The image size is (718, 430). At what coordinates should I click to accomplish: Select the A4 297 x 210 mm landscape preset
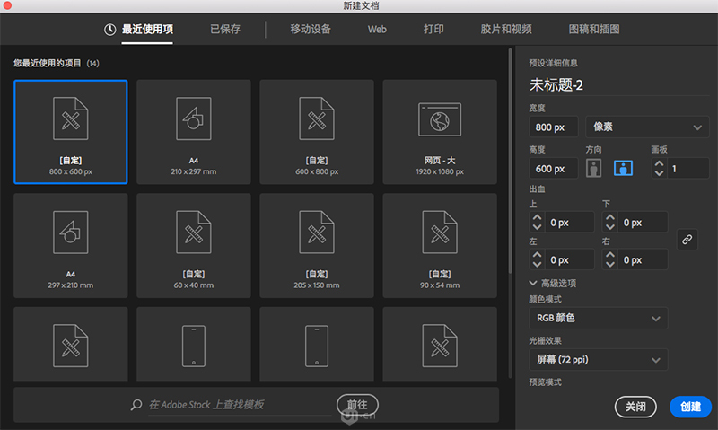click(x=71, y=245)
